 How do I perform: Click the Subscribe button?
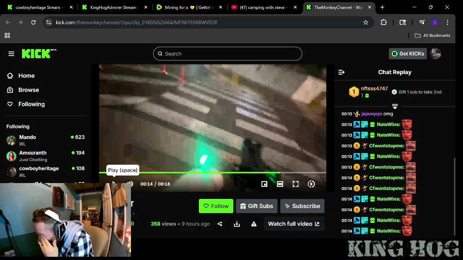point(302,206)
